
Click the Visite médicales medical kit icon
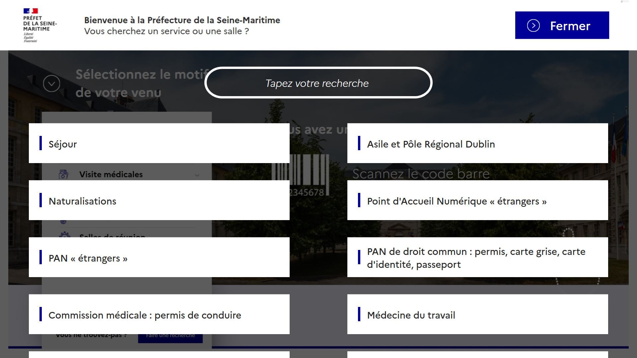[x=63, y=174]
